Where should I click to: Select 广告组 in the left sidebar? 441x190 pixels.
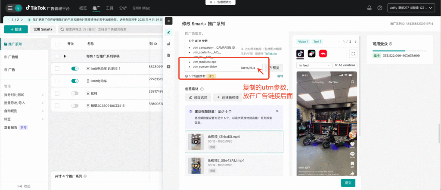(x=13, y=57)
